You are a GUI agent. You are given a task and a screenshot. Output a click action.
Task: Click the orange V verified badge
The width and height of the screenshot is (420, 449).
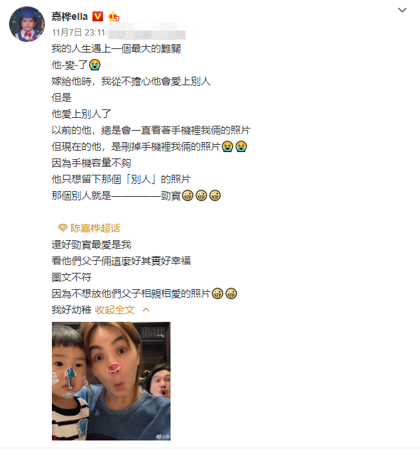(97, 16)
